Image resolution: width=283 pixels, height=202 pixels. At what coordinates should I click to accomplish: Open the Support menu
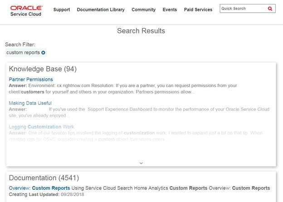coord(62,10)
